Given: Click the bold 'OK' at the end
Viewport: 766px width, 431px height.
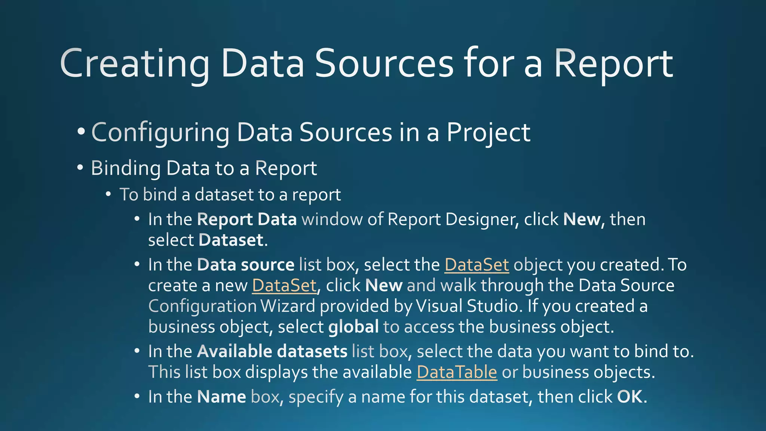Looking at the screenshot, I should coord(629,397).
